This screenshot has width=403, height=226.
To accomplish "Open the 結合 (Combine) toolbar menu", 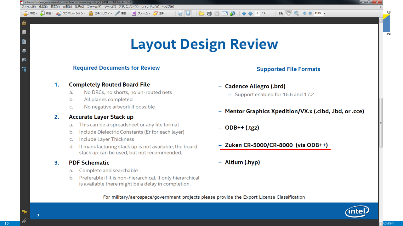I will coord(47,13).
